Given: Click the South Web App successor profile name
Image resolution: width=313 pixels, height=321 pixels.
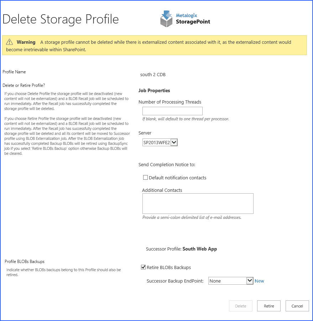Looking at the screenshot, I should coord(199,249).
